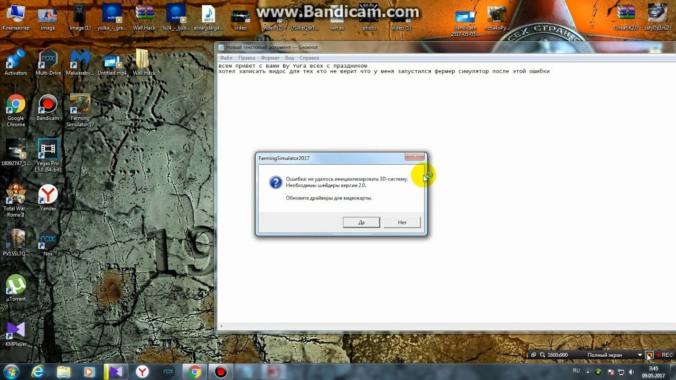This screenshot has width=676, height=380.
Task: Select the Vegas Pro 13.0 desktop shortcut
Action: coord(48,156)
